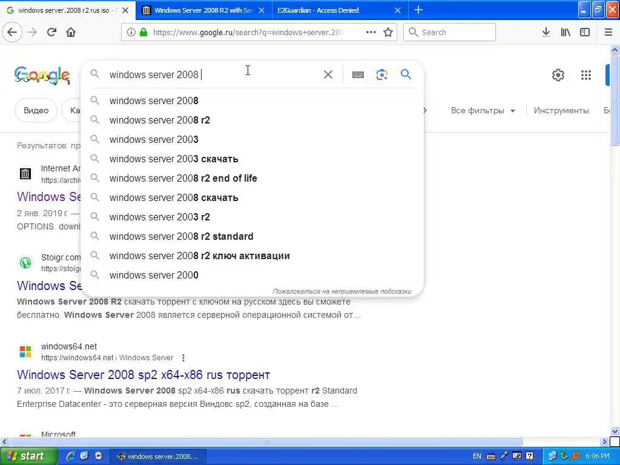Clear Google search box with X

[x=328, y=74]
